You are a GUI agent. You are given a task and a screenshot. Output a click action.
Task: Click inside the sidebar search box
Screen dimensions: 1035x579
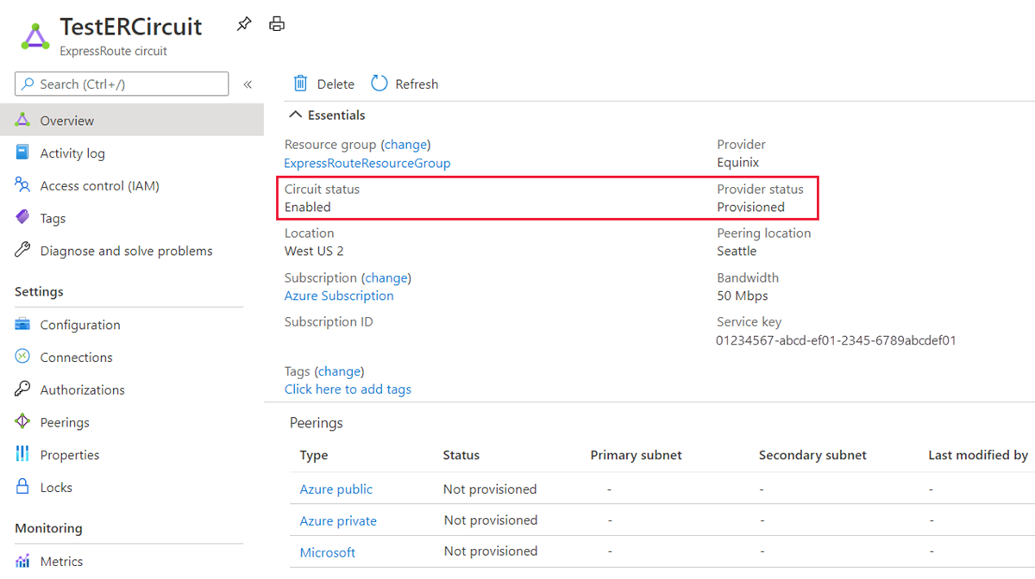point(121,84)
